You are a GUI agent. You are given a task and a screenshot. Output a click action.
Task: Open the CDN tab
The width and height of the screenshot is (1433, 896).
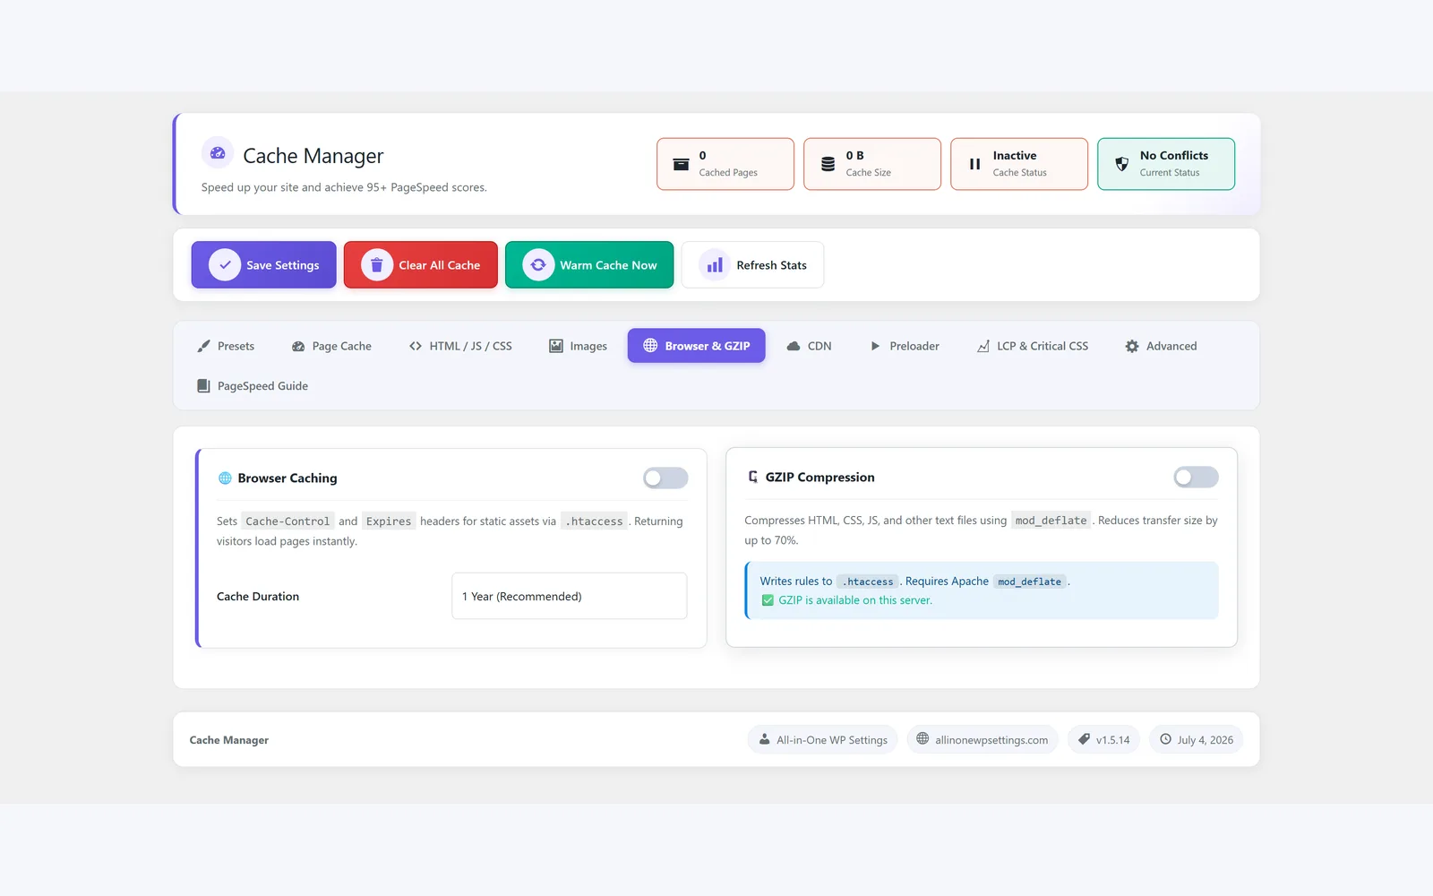809,346
